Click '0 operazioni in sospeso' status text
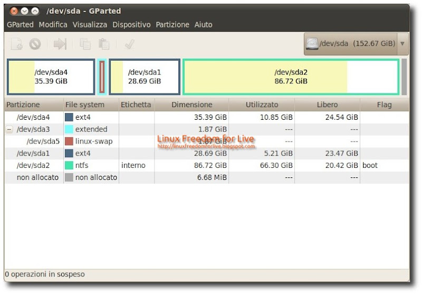 coord(45,274)
